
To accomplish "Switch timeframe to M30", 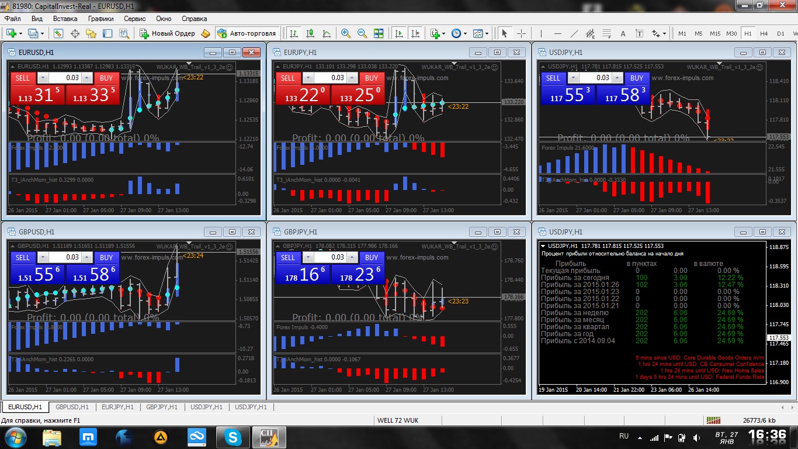I will 731,33.
